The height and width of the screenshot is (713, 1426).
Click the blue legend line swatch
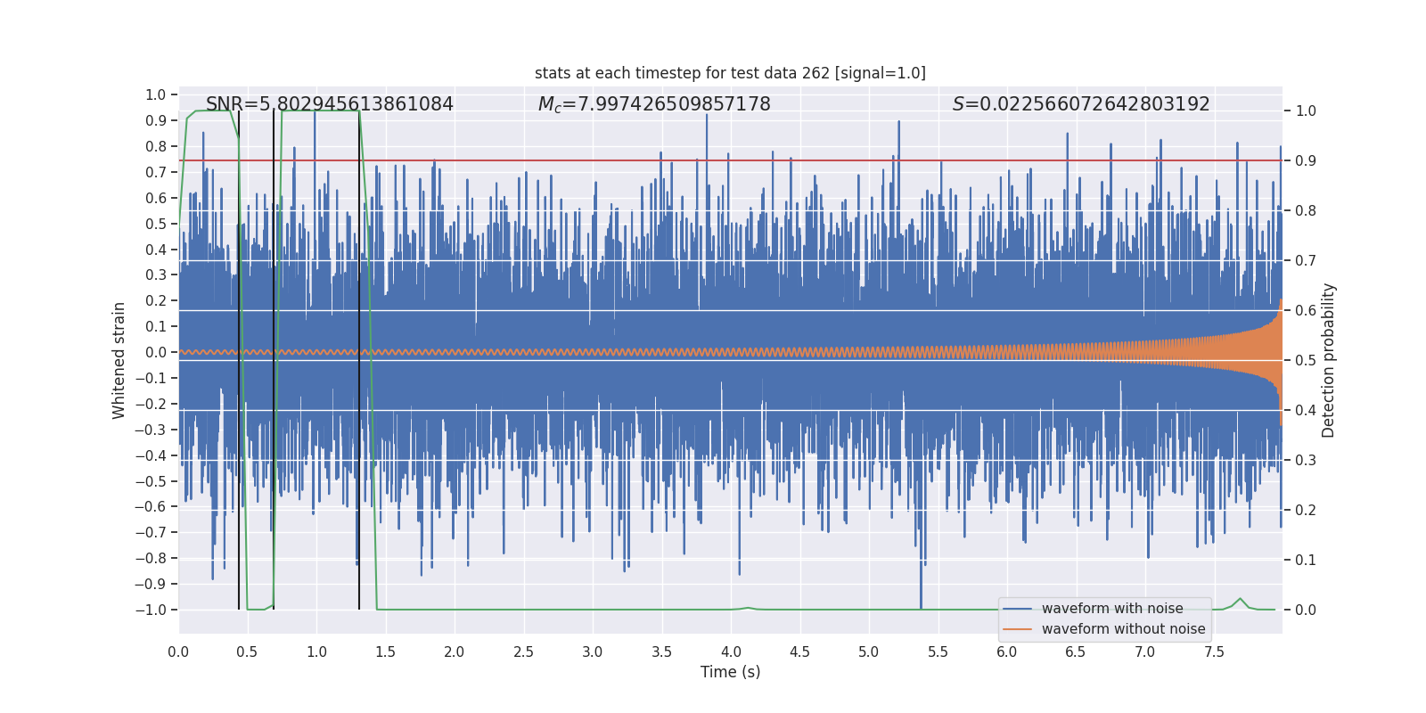[x=1017, y=609]
